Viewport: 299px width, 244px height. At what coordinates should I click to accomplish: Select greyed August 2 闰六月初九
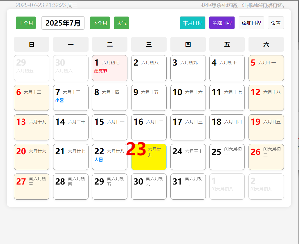pos(266,187)
